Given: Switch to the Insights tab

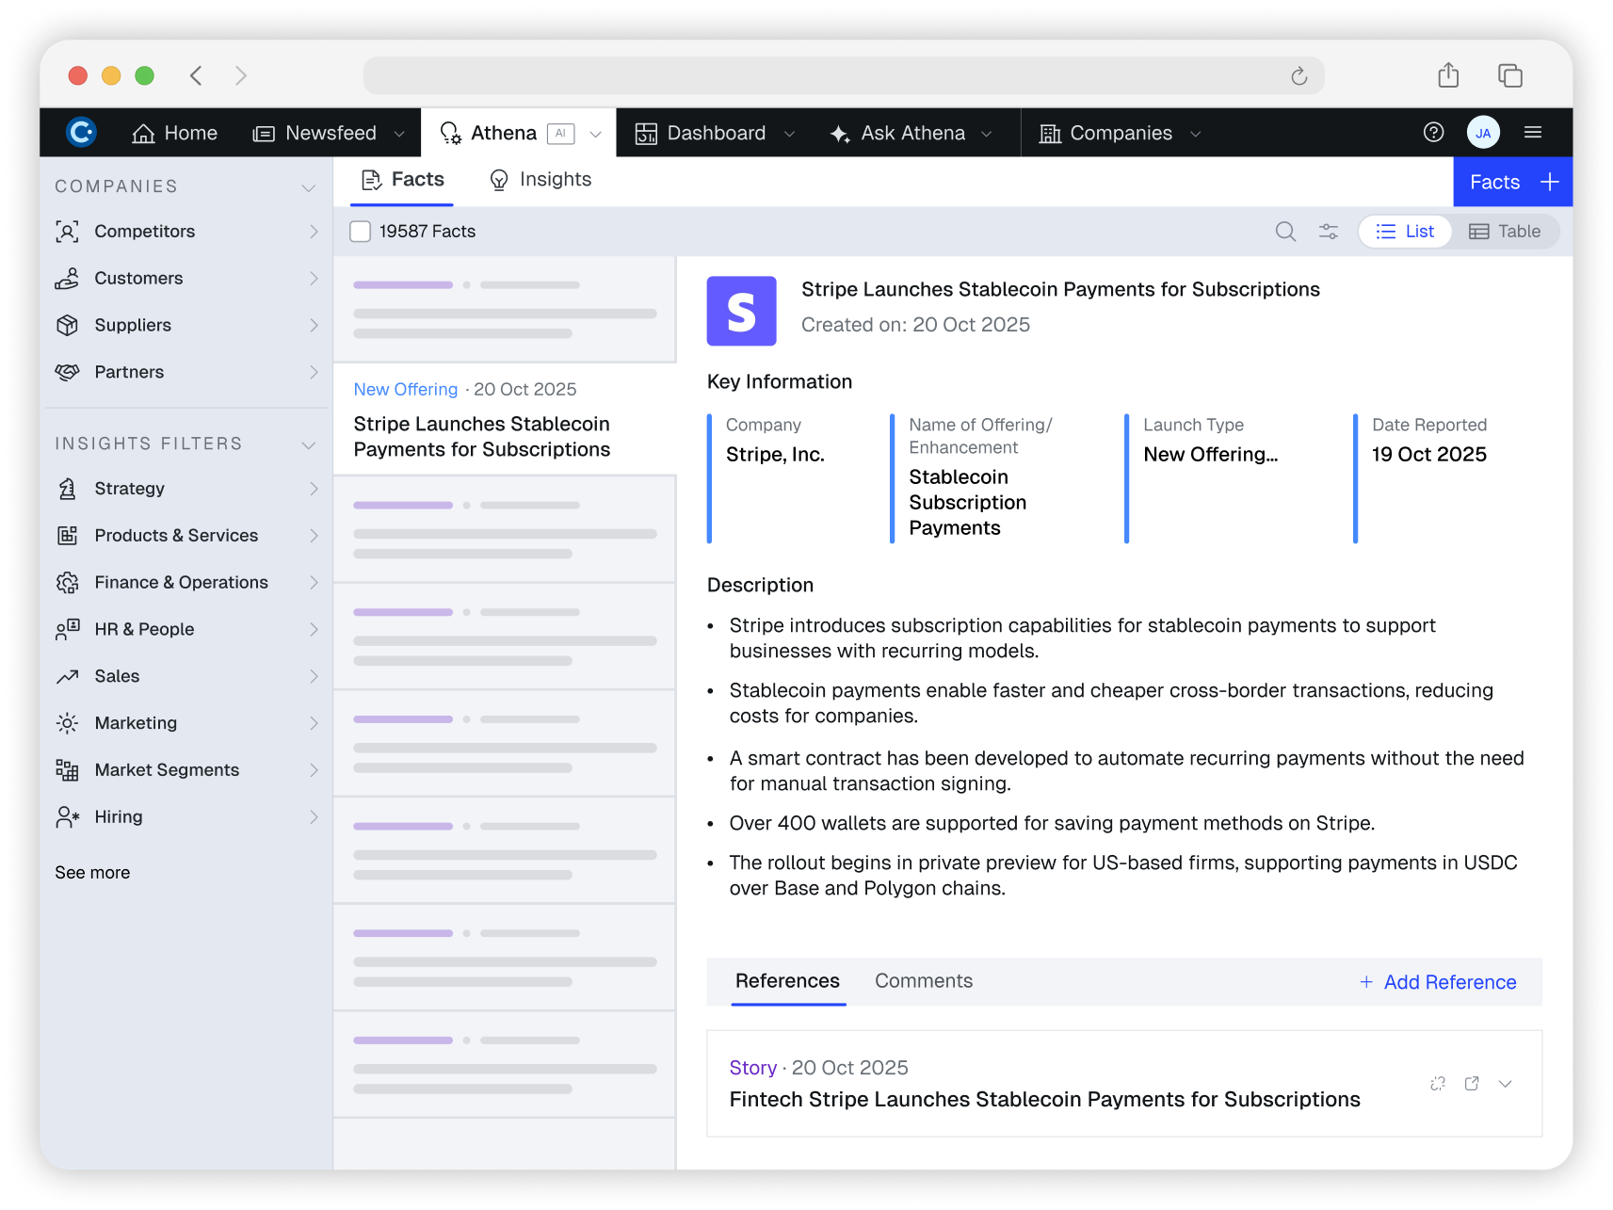Looking at the screenshot, I should [556, 179].
